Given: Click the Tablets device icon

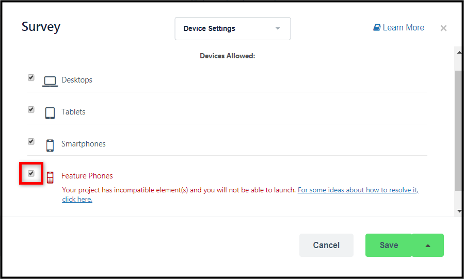Looking at the screenshot, I should [50, 113].
